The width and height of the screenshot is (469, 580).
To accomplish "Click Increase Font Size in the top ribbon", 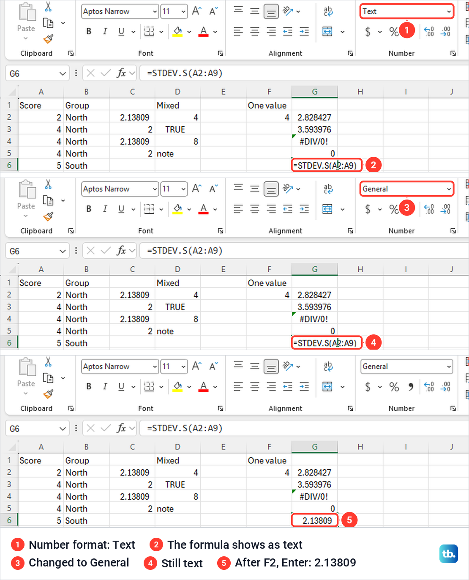I will pyautogui.click(x=196, y=11).
